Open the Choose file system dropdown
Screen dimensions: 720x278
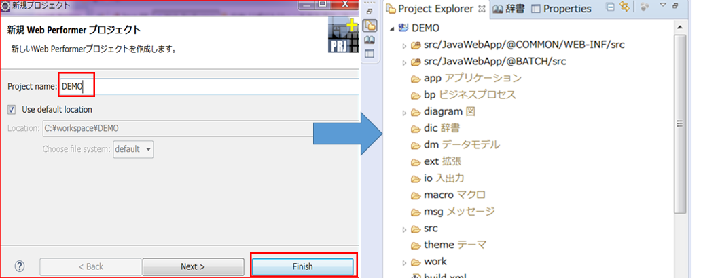(133, 149)
